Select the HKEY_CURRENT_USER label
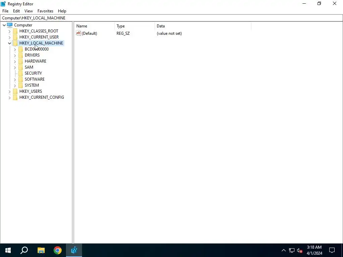 coord(39,37)
